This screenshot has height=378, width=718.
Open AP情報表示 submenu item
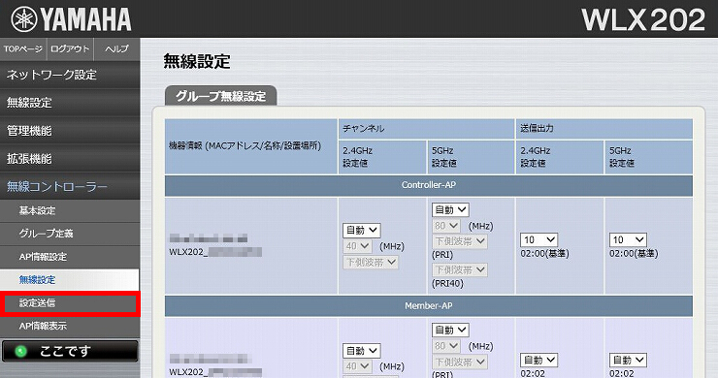[70, 326]
